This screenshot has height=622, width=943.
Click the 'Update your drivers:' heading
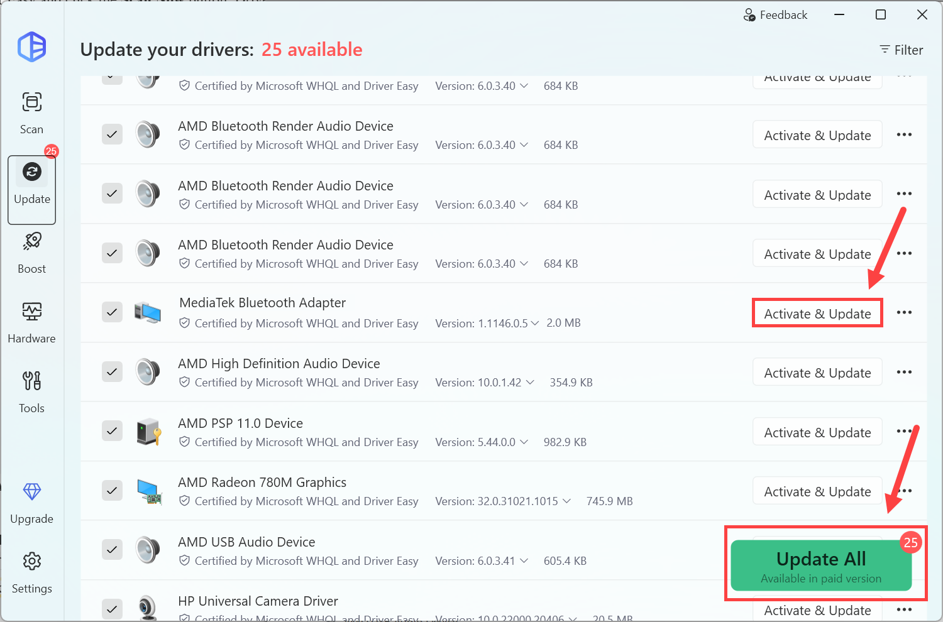point(167,50)
